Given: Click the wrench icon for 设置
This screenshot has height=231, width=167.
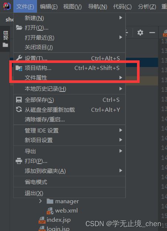Looking at the screenshot, I should click(19, 58).
